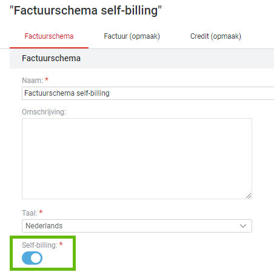Click the Self-billing field label
This screenshot has width=274, height=278.
[39, 245]
